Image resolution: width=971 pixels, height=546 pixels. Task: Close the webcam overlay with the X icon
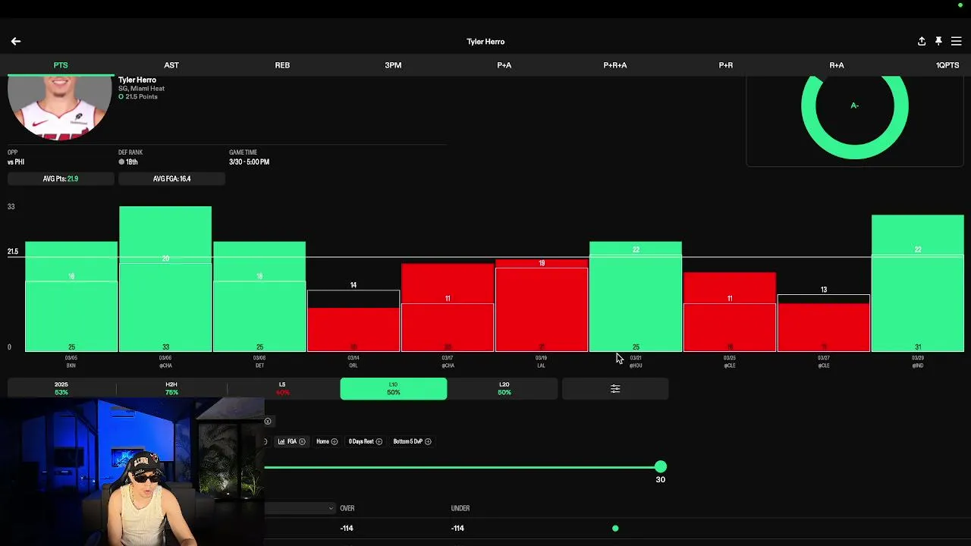(x=268, y=422)
